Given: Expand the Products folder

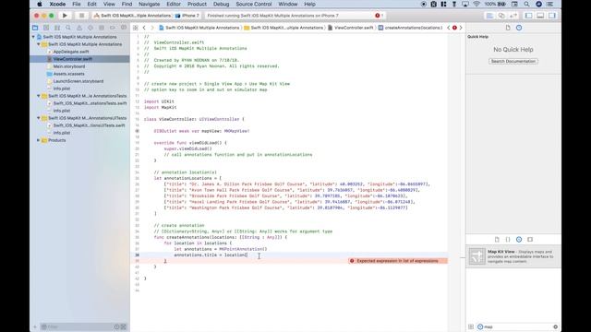Looking at the screenshot, I should (x=39, y=140).
